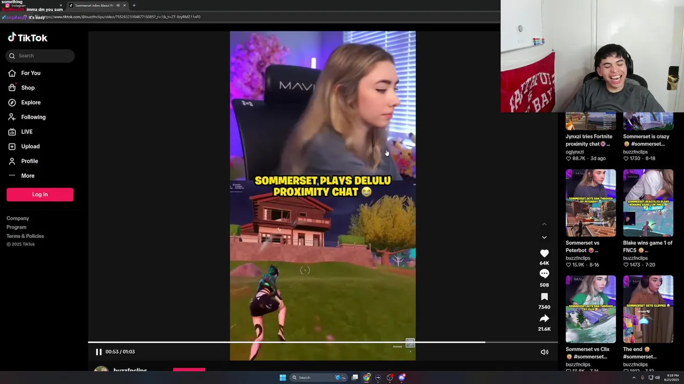Click the Shop bag icon
The height and width of the screenshot is (384, 684).
click(12, 87)
